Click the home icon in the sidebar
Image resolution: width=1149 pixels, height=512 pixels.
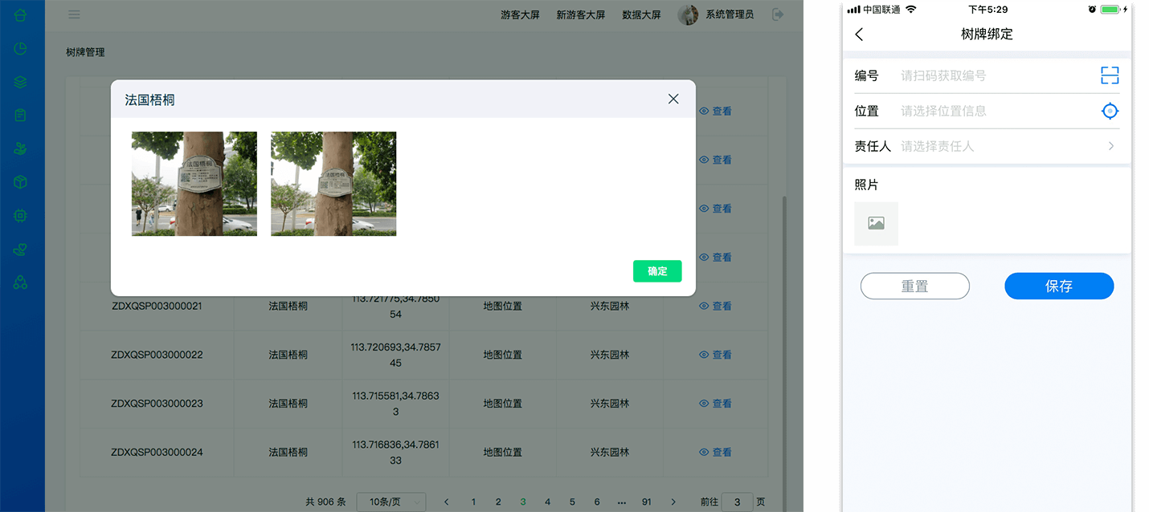(21, 14)
